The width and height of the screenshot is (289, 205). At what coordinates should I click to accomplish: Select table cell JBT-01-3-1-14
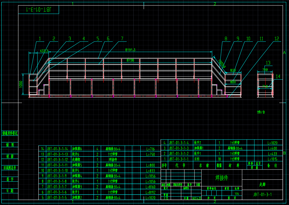coord(57,149)
